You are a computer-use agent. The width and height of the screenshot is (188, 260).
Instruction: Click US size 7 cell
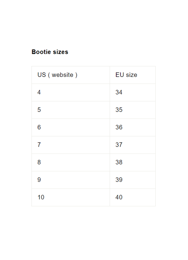71,145
